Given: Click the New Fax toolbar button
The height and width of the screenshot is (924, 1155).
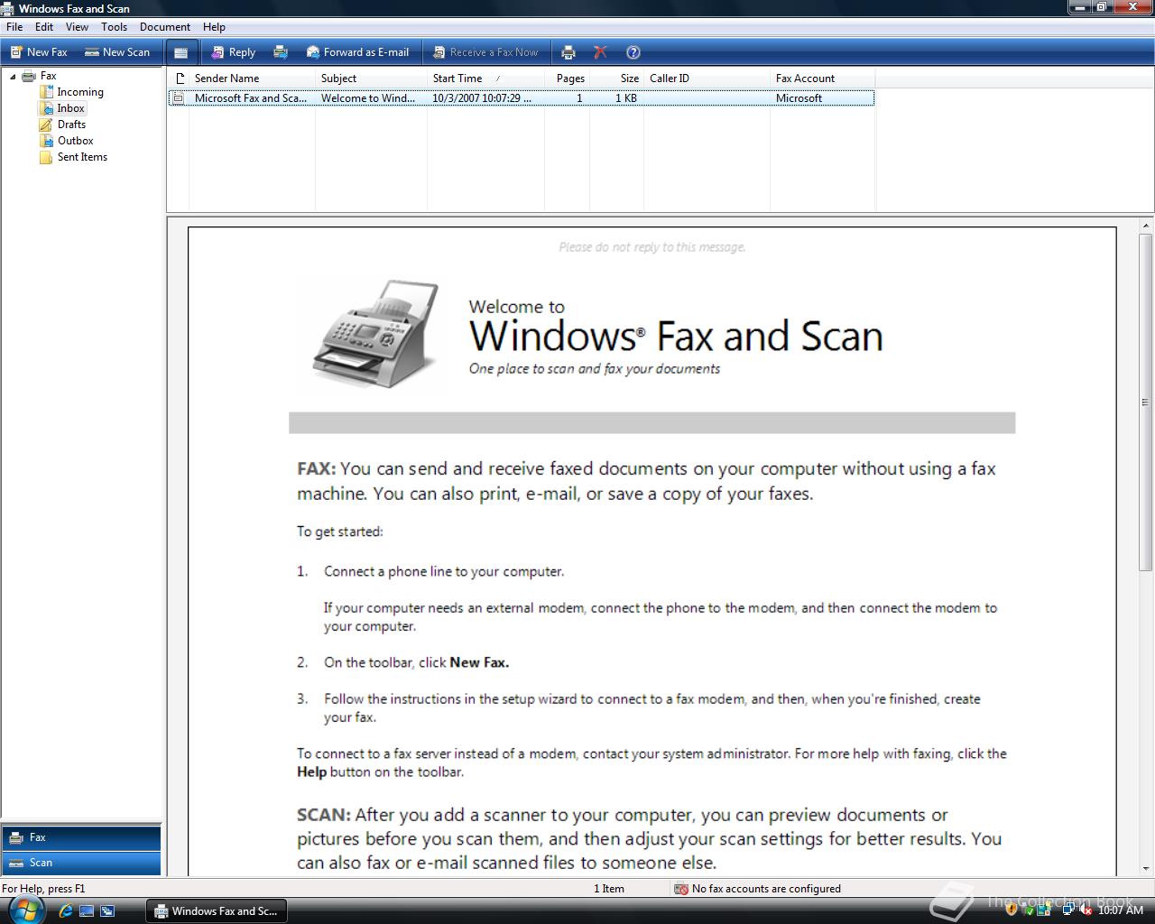Looking at the screenshot, I should pos(39,52).
